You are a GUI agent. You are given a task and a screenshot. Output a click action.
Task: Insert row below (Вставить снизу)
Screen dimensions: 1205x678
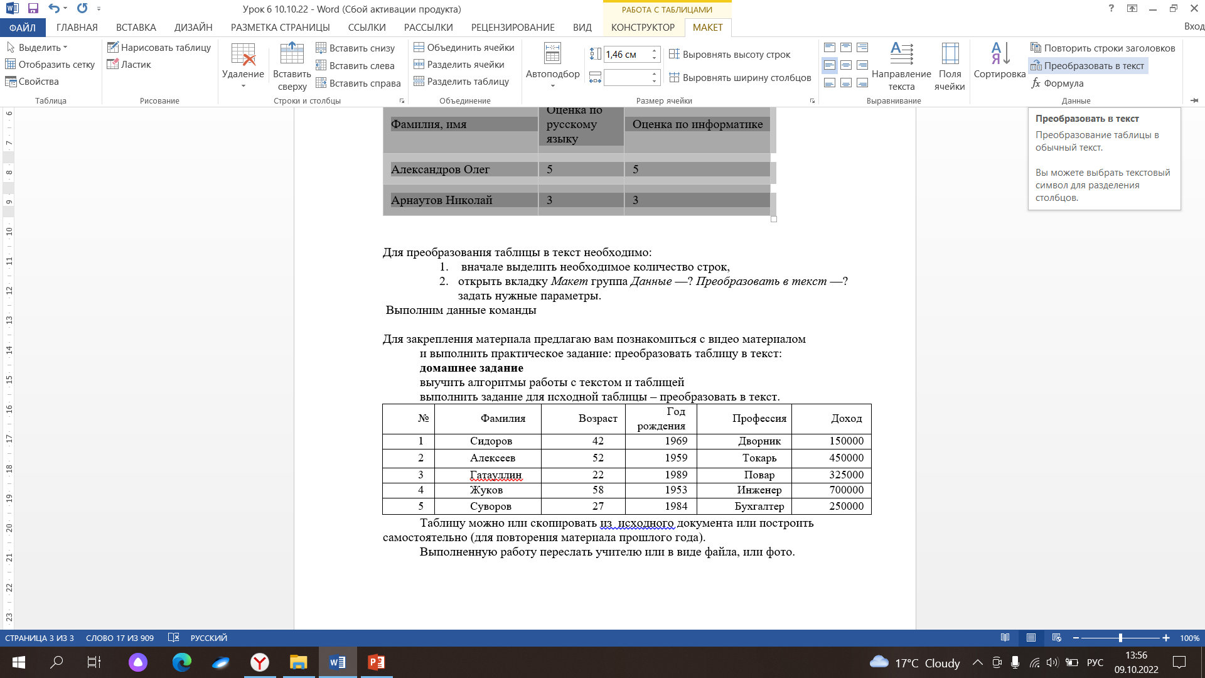tap(355, 48)
